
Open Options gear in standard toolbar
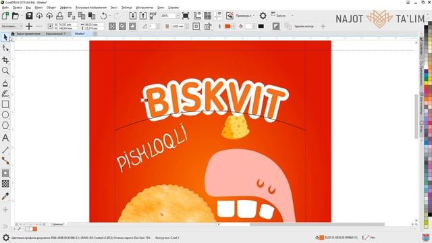263,16
